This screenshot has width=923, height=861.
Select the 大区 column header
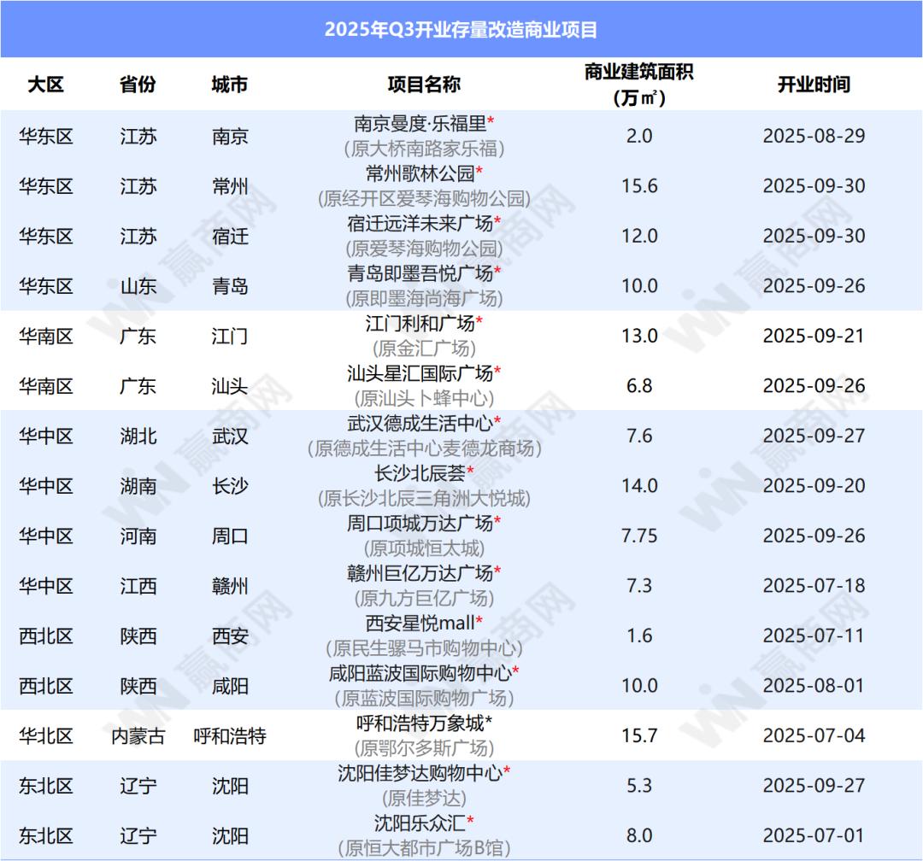(x=45, y=85)
